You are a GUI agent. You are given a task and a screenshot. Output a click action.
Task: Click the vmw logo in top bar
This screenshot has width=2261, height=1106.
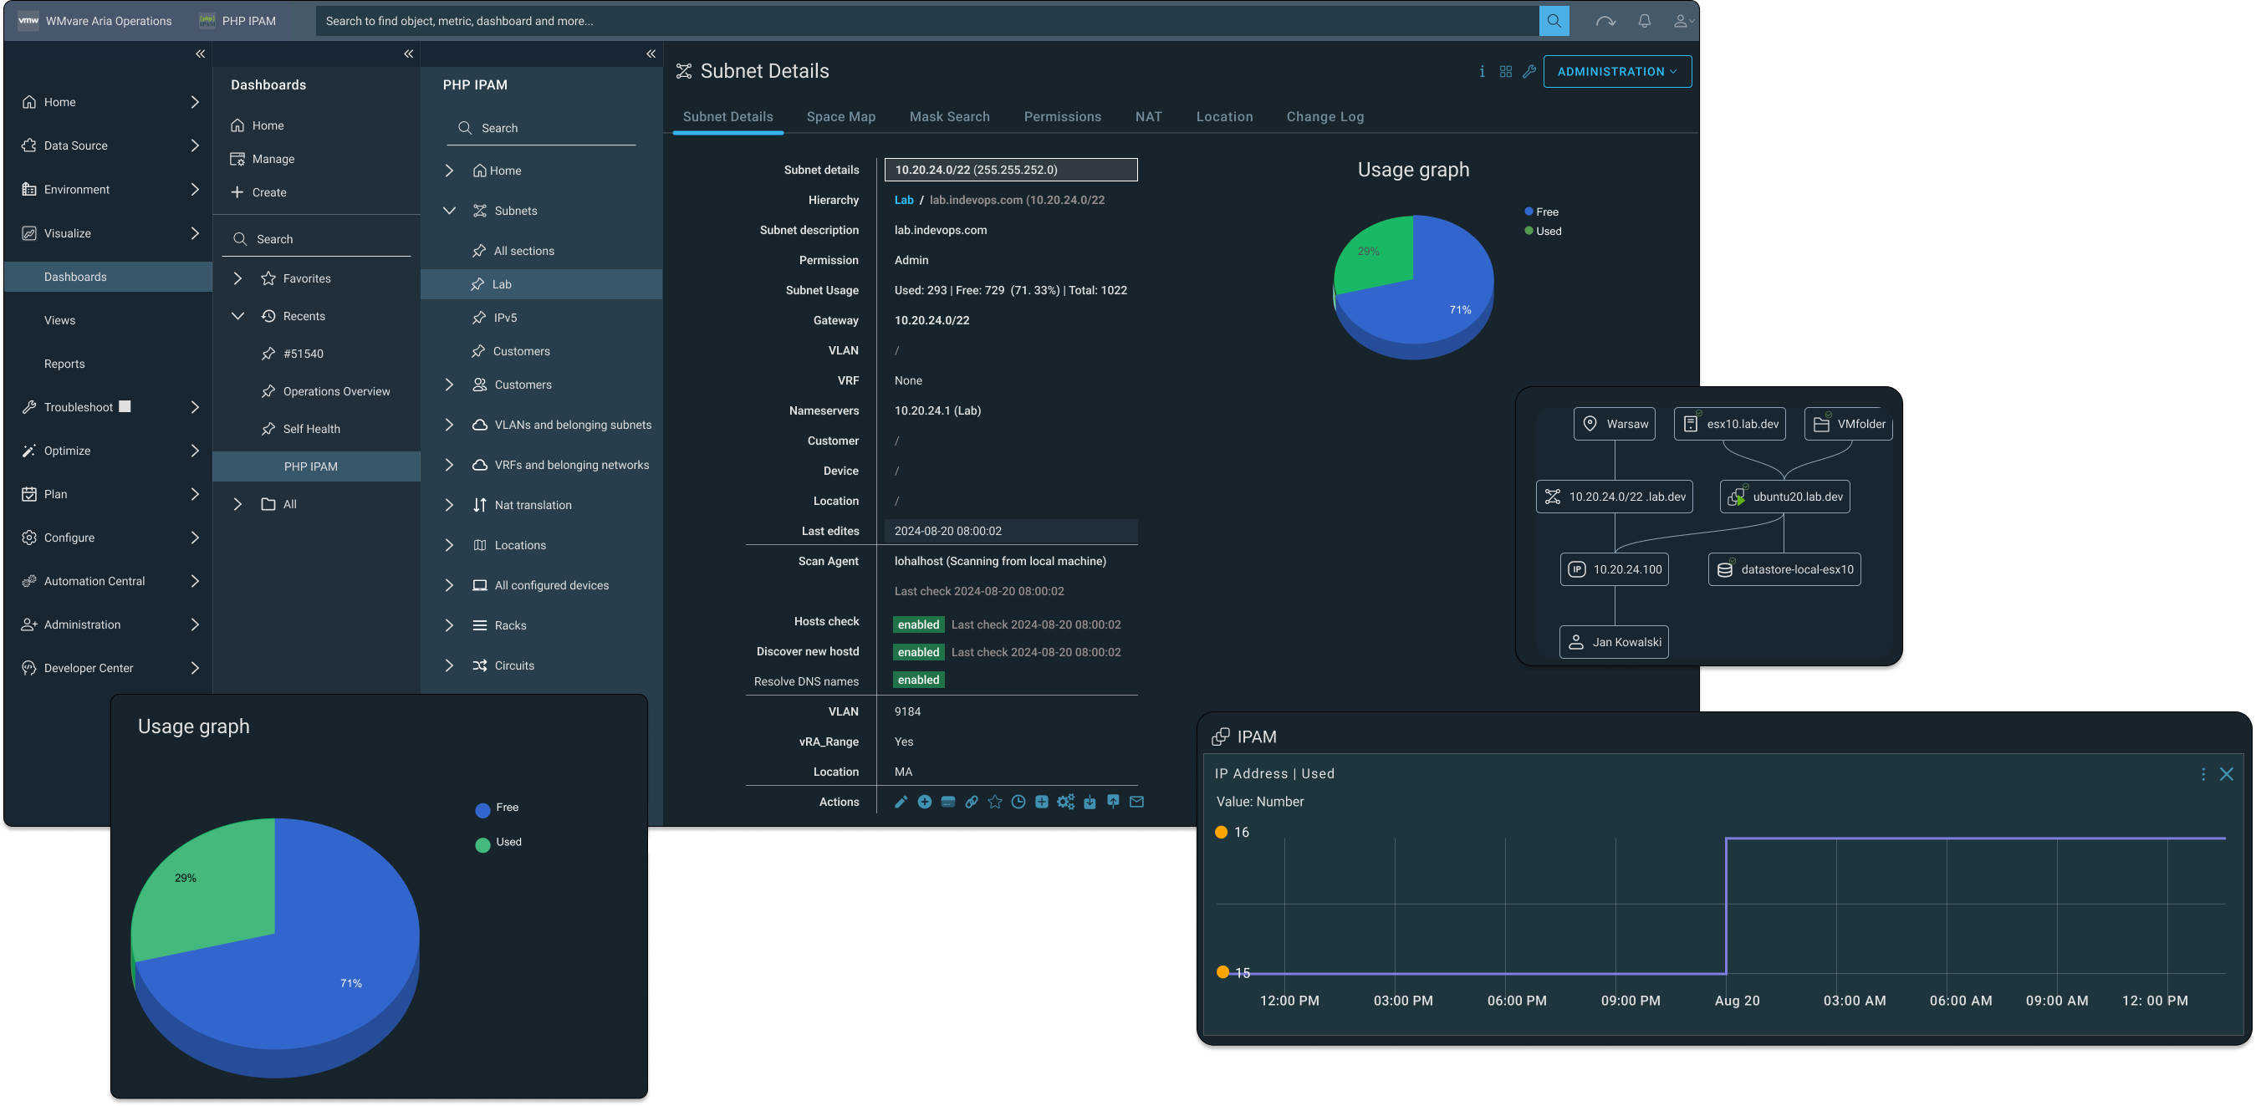click(x=28, y=21)
